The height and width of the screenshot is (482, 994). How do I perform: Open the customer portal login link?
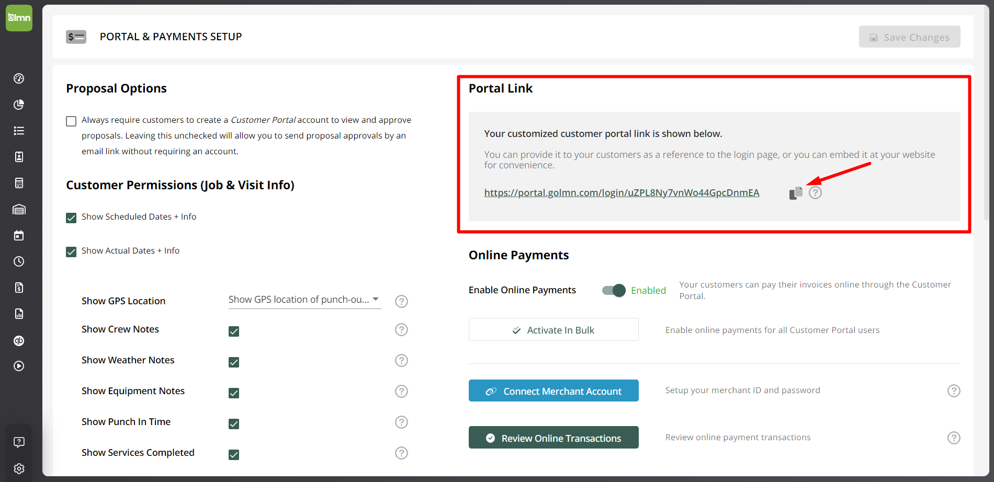[x=622, y=193]
